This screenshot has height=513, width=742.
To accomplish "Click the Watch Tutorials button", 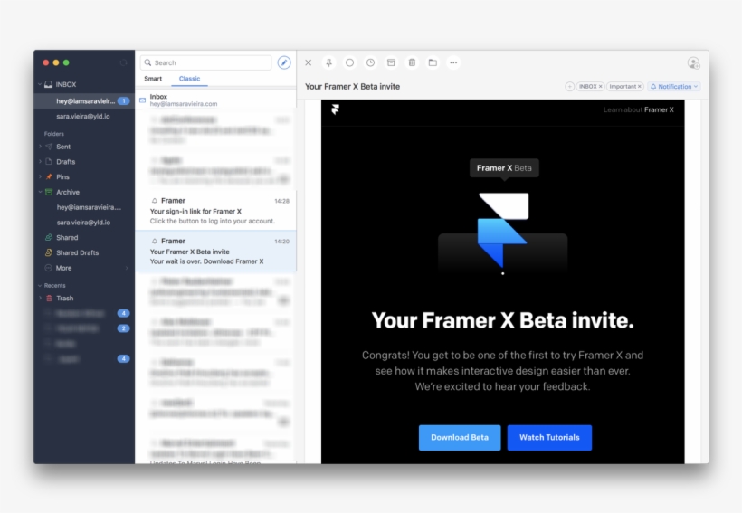I will [x=549, y=438].
